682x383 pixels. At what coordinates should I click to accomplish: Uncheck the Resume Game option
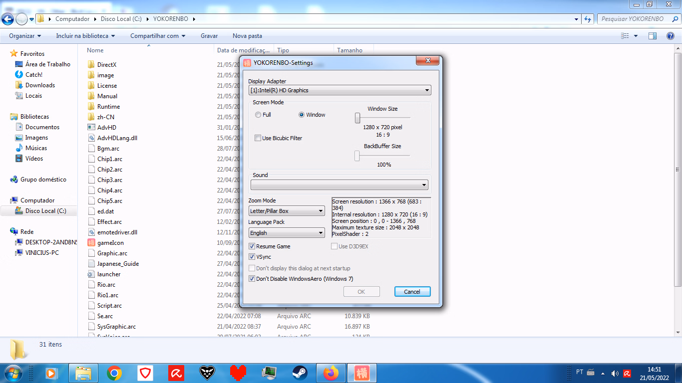(x=252, y=246)
